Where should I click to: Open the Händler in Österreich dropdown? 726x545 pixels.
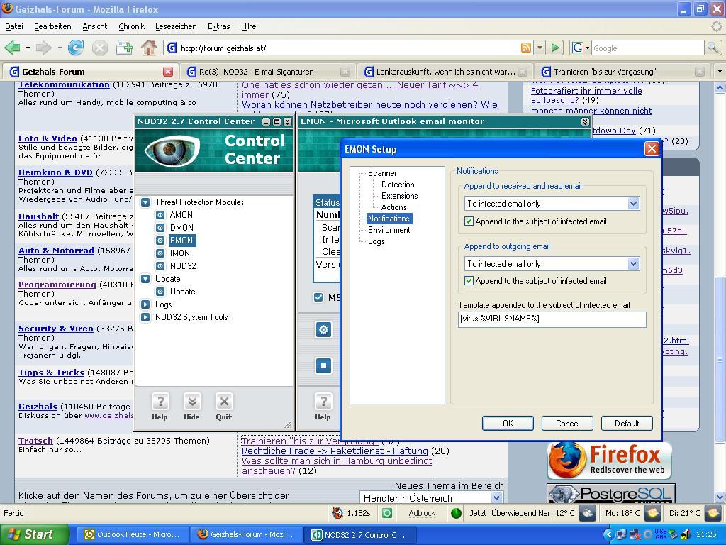(x=496, y=498)
